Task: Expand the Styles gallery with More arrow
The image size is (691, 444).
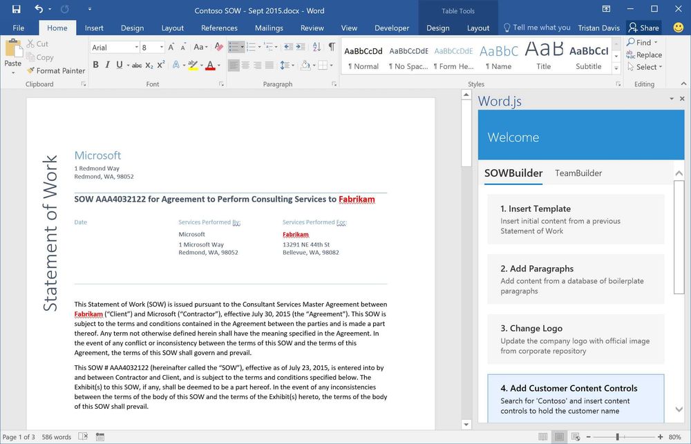Action: tap(616, 68)
